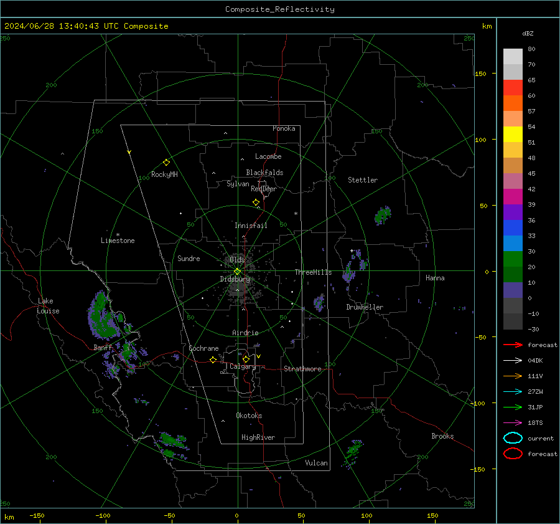Click the Lacombe label
The height and width of the screenshot is (524, 560).
pos(268,156)
